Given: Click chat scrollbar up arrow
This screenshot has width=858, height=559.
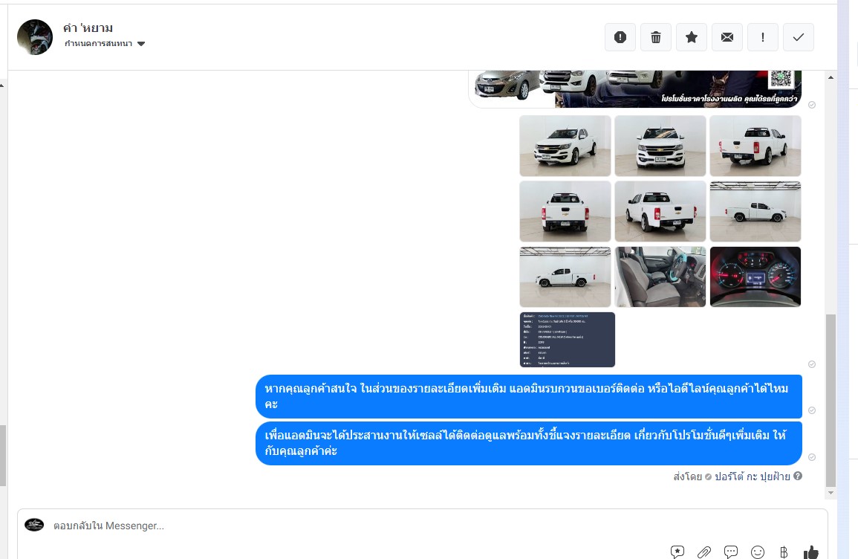Looking at the screenshot, I should pyautogui.click(x=831, y=78).
